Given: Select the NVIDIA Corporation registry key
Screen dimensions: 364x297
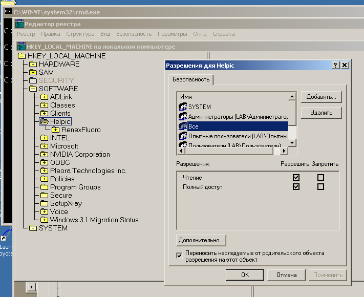Looking at the screenshot, I should click(x=80, y=154).
